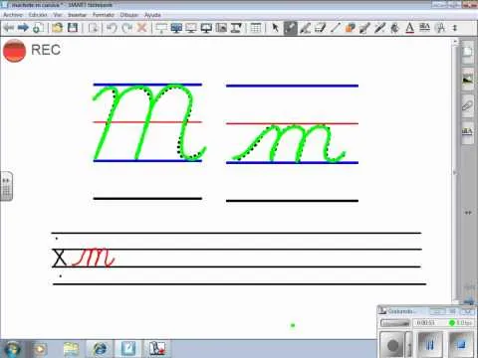Select the Eraser tool
Viewport: 478px width, 358px height.
[320, 28]
